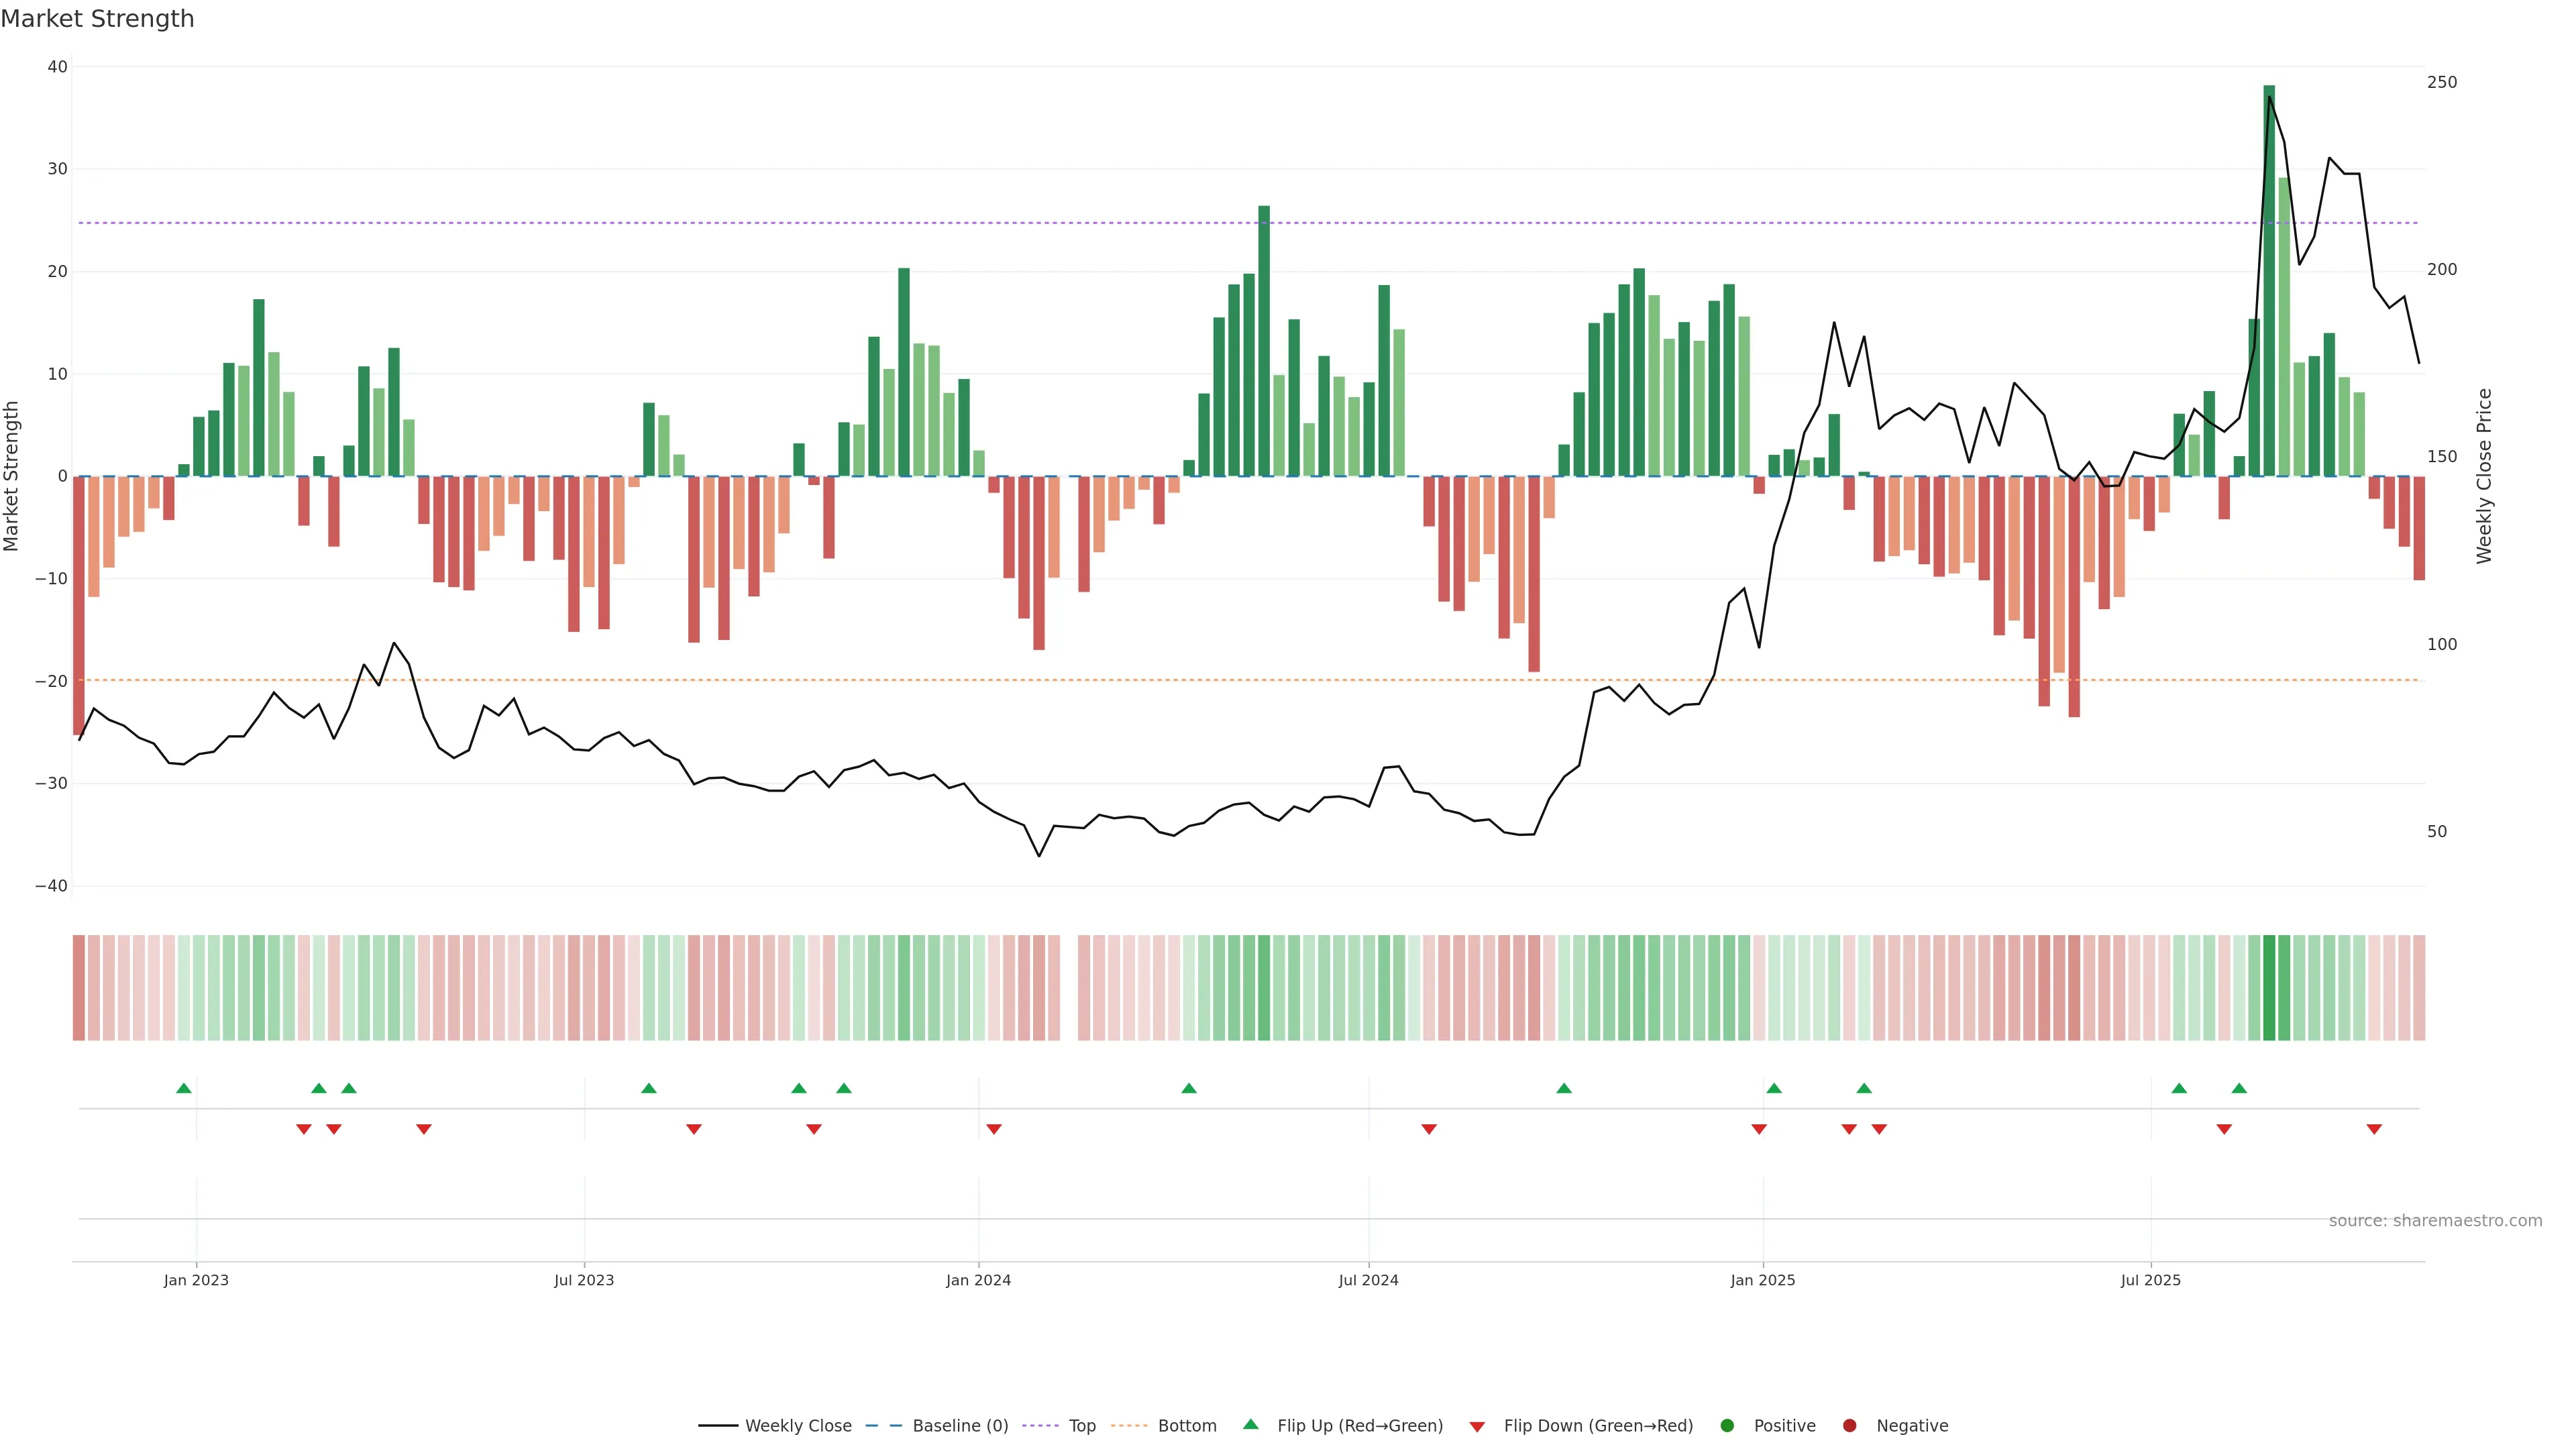Image resolution: width=2576 pixels, height=1449 pixels.
Task: Click Bottom legend dashed line item
Action: pos(1130,1425)
